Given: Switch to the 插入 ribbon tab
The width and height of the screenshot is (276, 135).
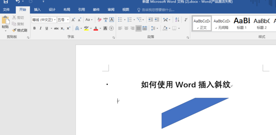Looking at the screenshot, I should click(x=37, y=10).
